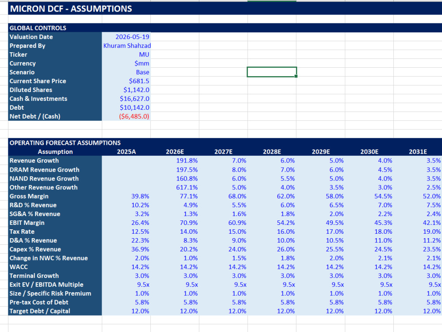Viewport: 442px width, 332px height.
Task: Select the 2030E column header
Action: click(x=369, y=151)
